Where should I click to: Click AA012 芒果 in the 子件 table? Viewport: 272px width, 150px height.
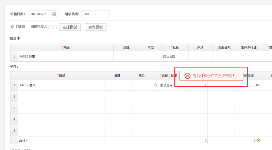[x=27, y=85]
